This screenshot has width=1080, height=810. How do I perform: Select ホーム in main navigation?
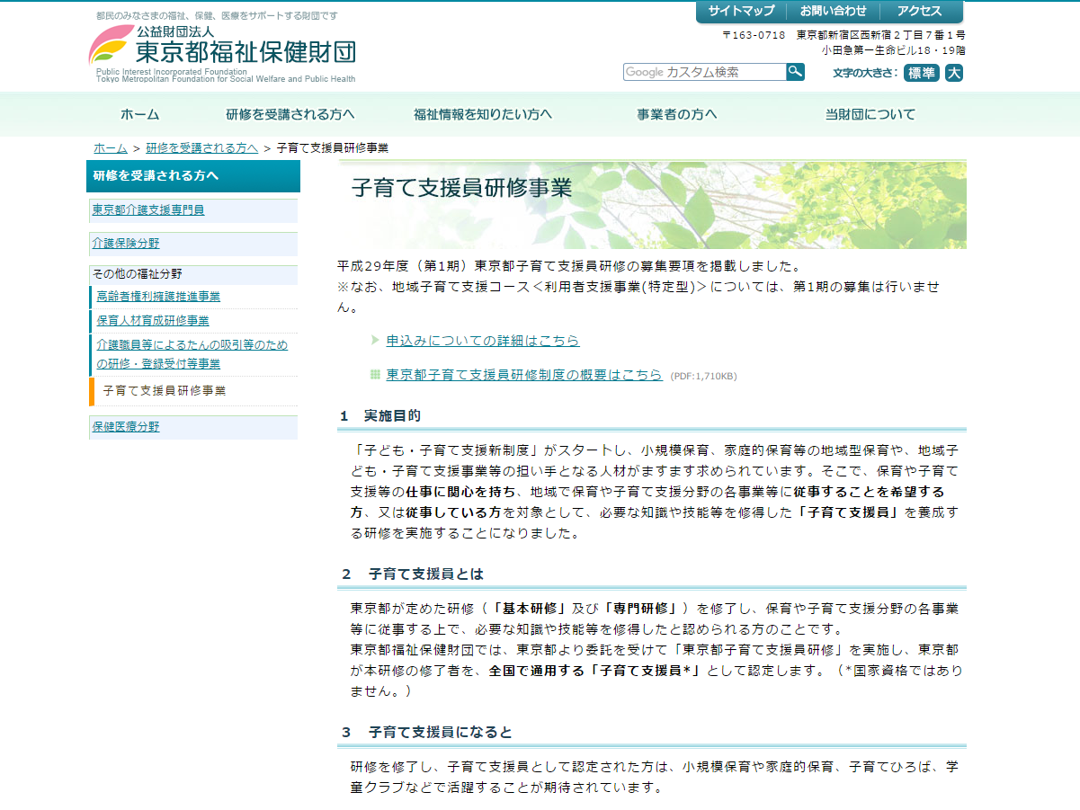tap(139, 114)
